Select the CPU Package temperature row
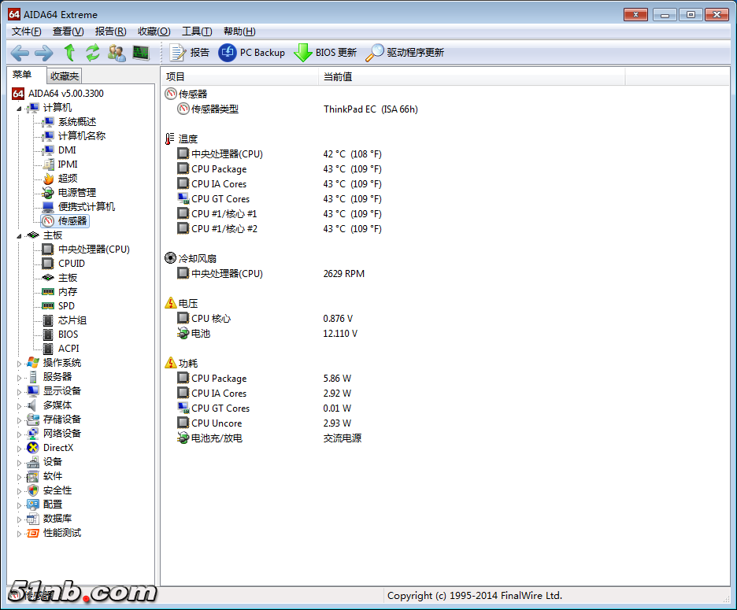Image resolution: width=737 pixels, height=610 pixels. click(219, 169)
